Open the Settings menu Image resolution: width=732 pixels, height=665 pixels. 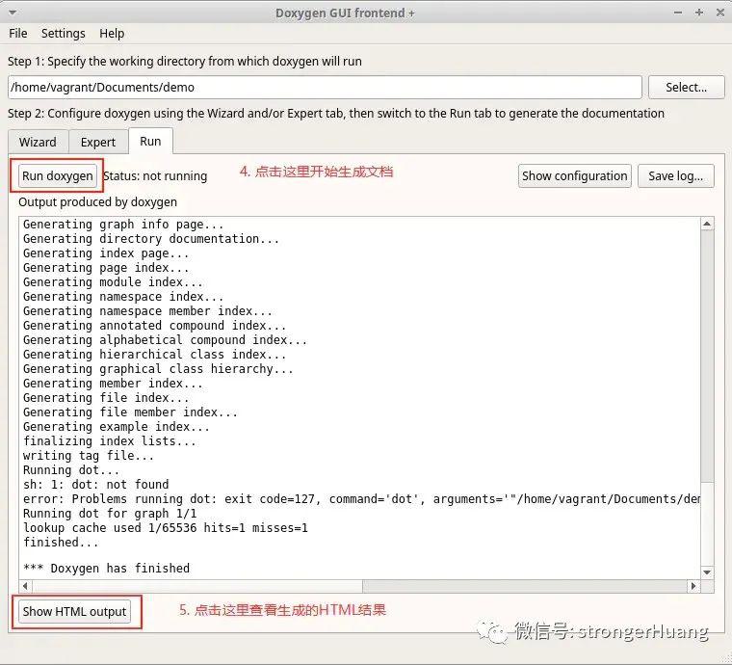(63, 34)
